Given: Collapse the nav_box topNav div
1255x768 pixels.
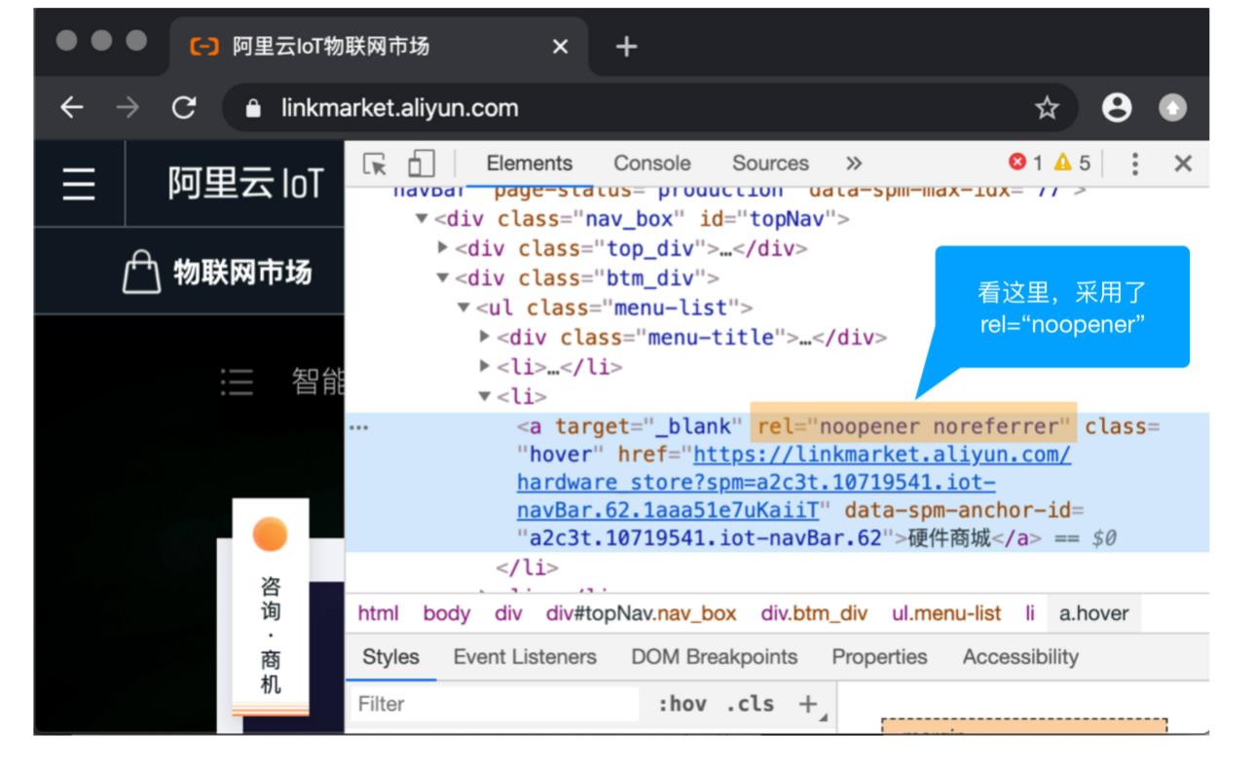Looking at the screenshot, I should (x=422, y=219).
